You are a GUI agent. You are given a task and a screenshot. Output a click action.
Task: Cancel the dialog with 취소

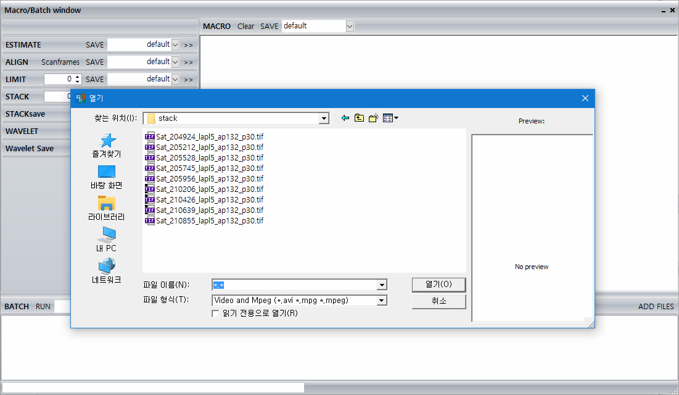point(438,301)
